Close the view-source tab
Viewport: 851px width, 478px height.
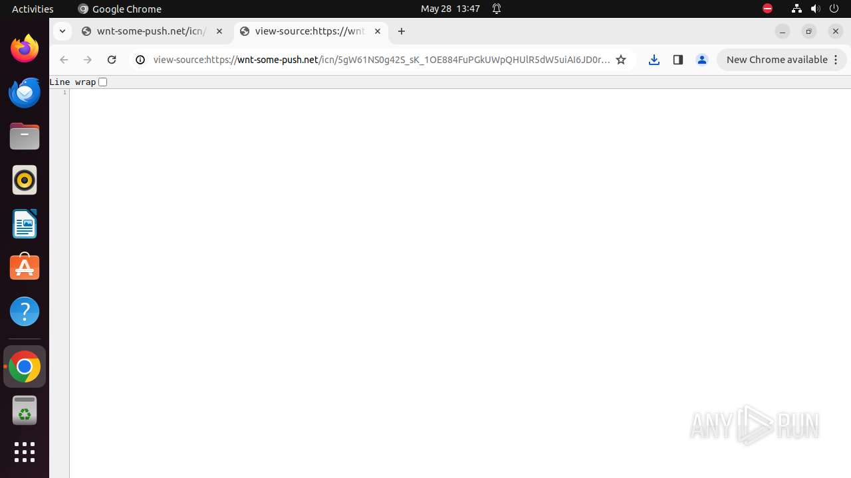(x=378, y=31)
